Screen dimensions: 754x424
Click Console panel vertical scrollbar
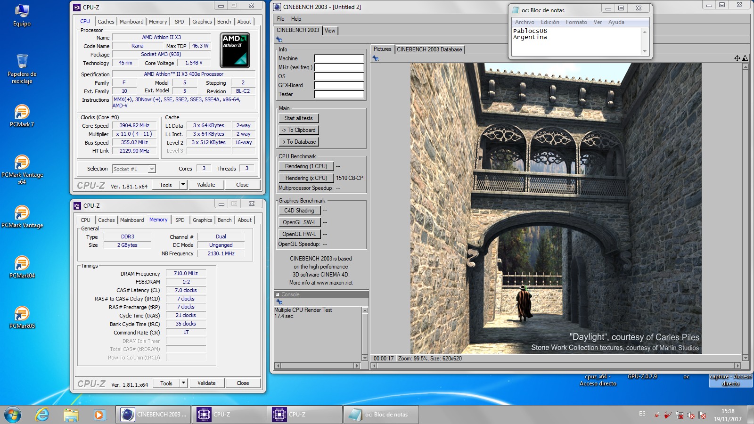pos(365,334)
